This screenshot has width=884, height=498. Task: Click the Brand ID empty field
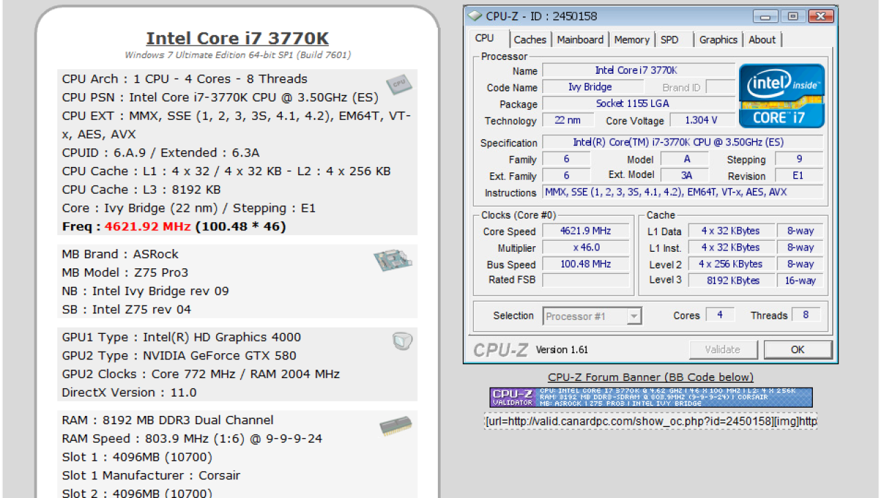(720, 87)
